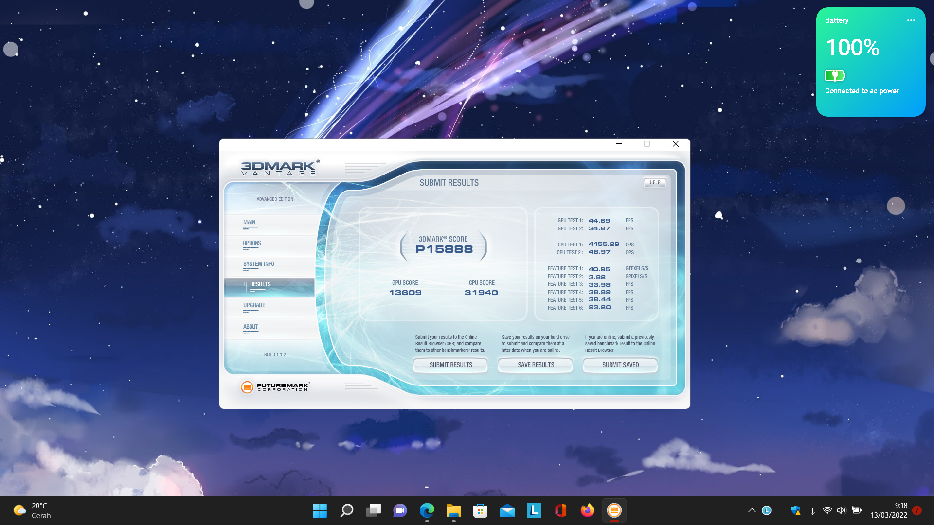Click the 3DMark Vantage taskbar icon
This screenshot has height=525, width=934.
614,510
